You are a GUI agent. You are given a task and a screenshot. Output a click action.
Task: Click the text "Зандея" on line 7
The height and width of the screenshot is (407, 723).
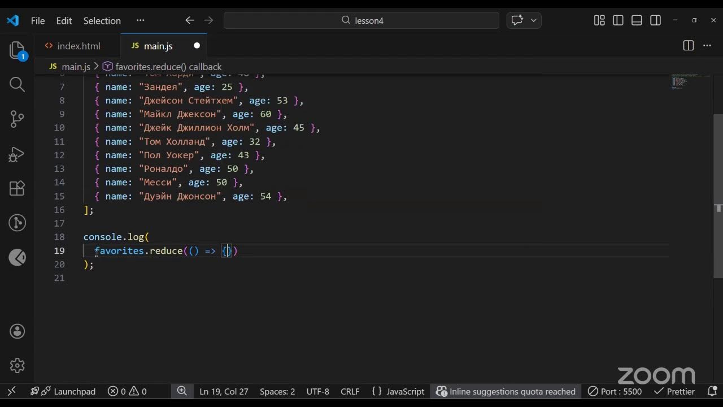click(161, 87)
